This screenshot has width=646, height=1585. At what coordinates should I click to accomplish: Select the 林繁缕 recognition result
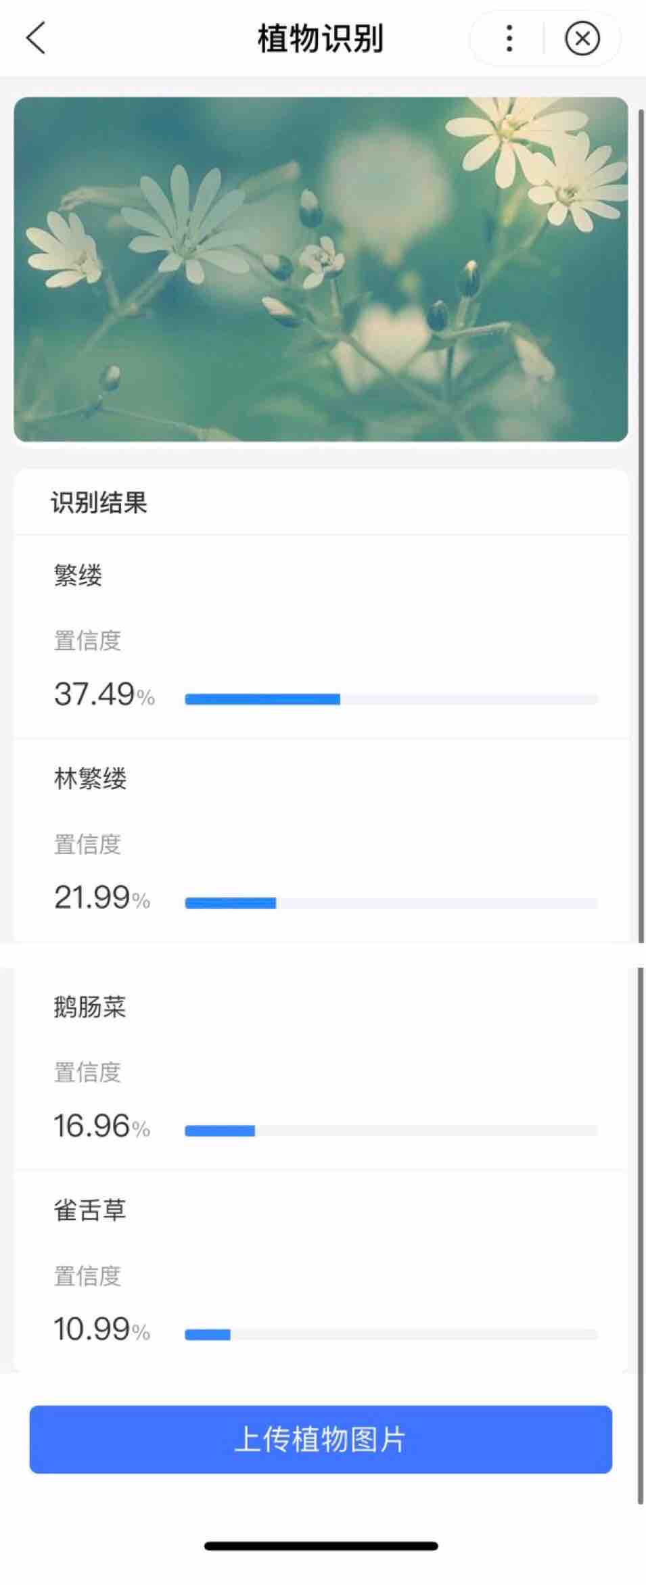321,840
